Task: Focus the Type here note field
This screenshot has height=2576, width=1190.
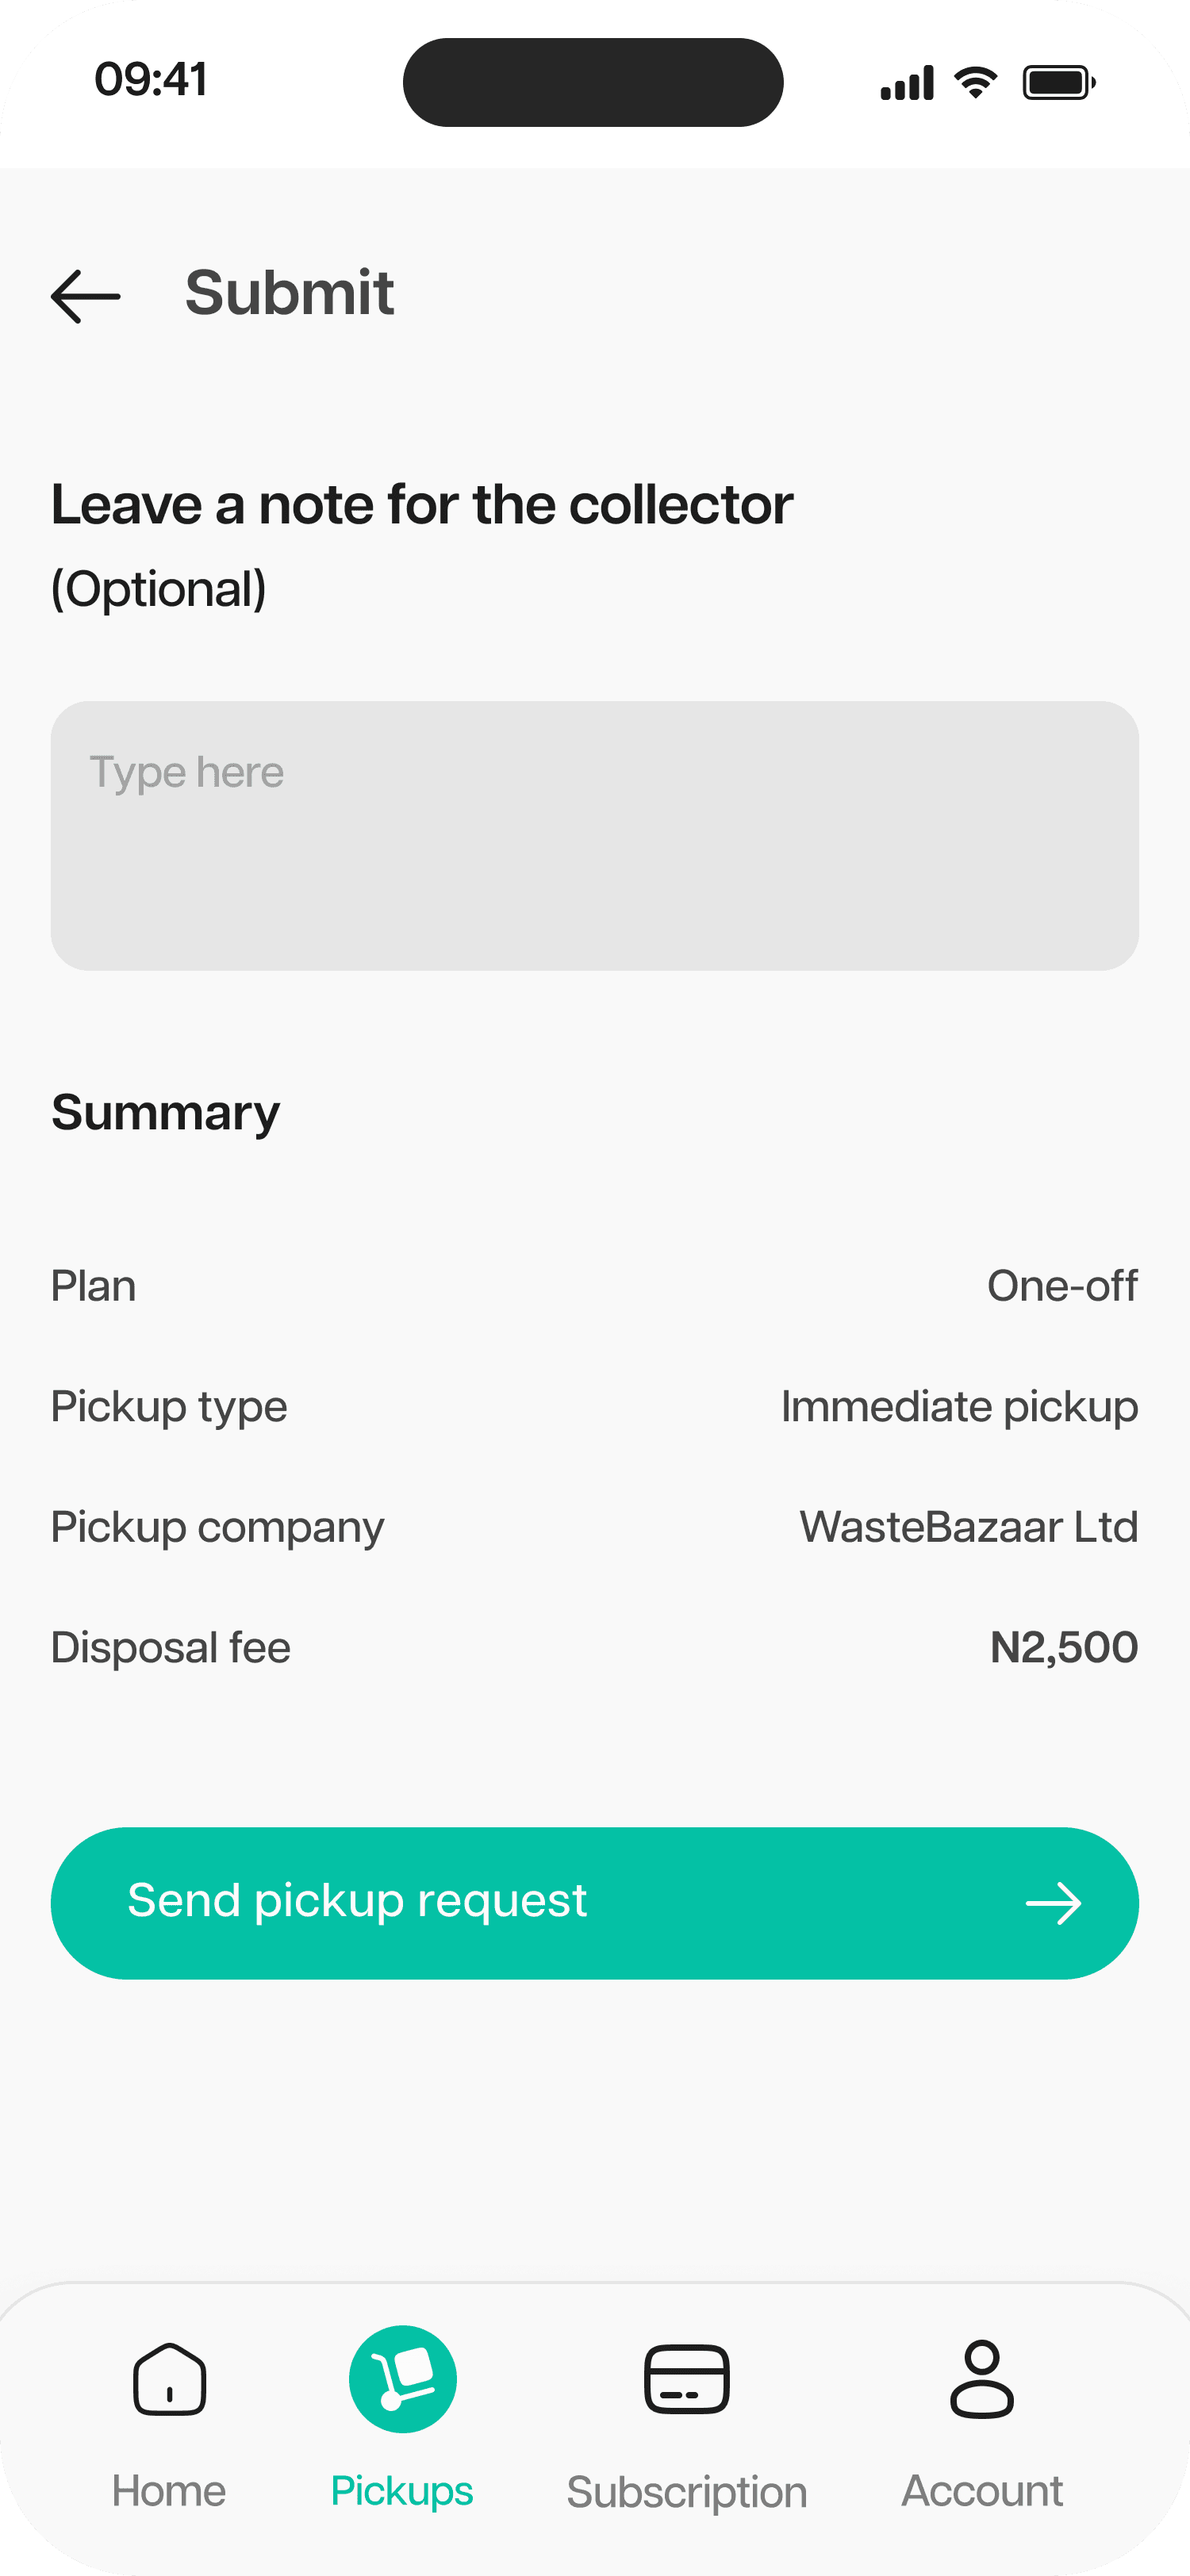Action: pos(595,835)
